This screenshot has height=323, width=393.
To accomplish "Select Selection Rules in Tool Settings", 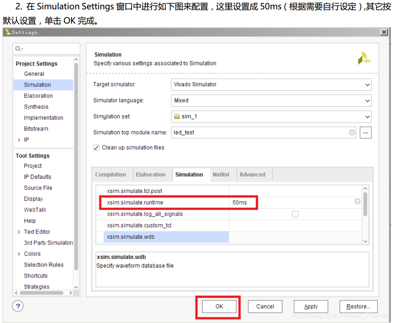I will point(44,265).
